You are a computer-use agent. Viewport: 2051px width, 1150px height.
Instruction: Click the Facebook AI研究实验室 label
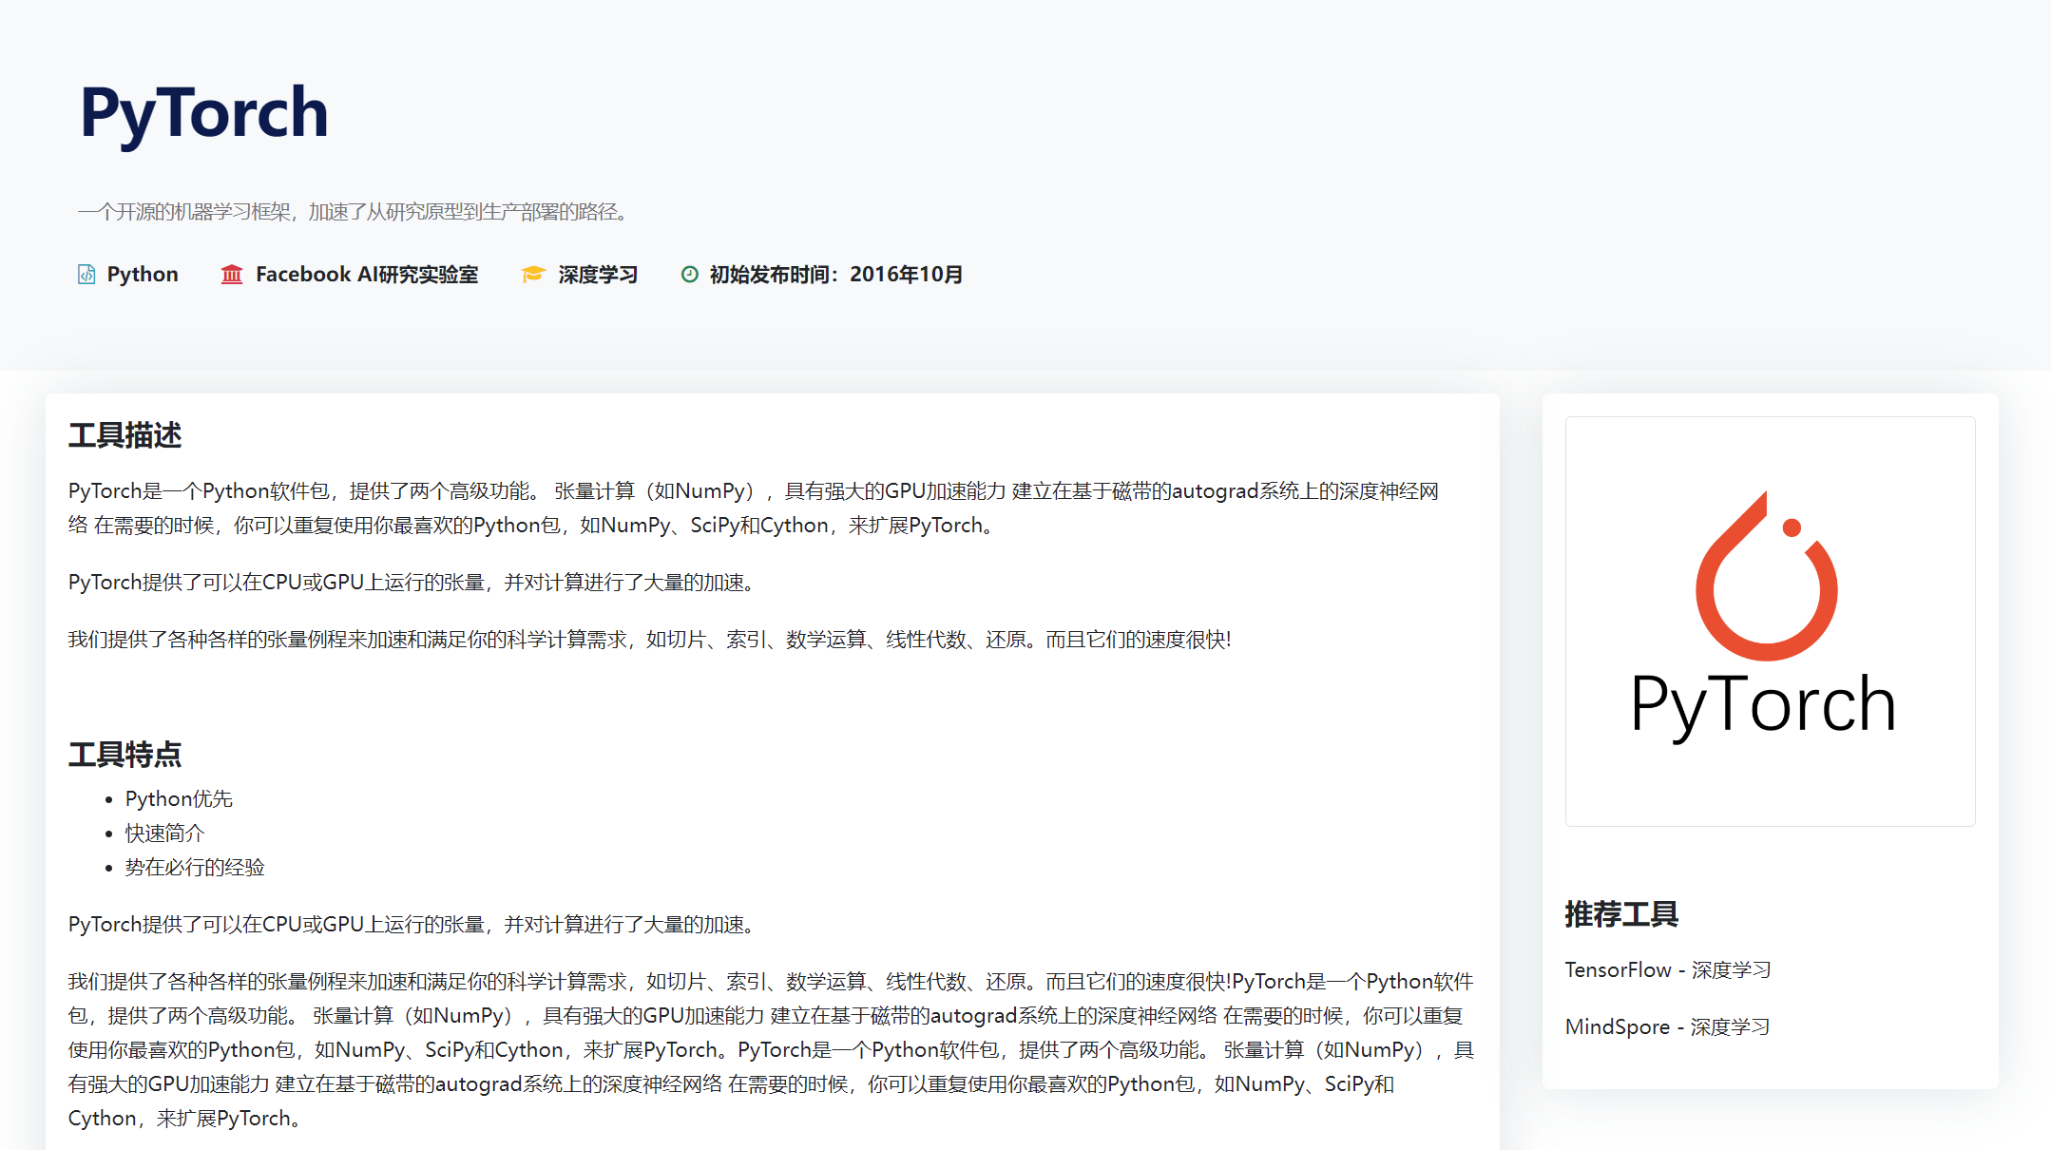(x=367, y=275)
